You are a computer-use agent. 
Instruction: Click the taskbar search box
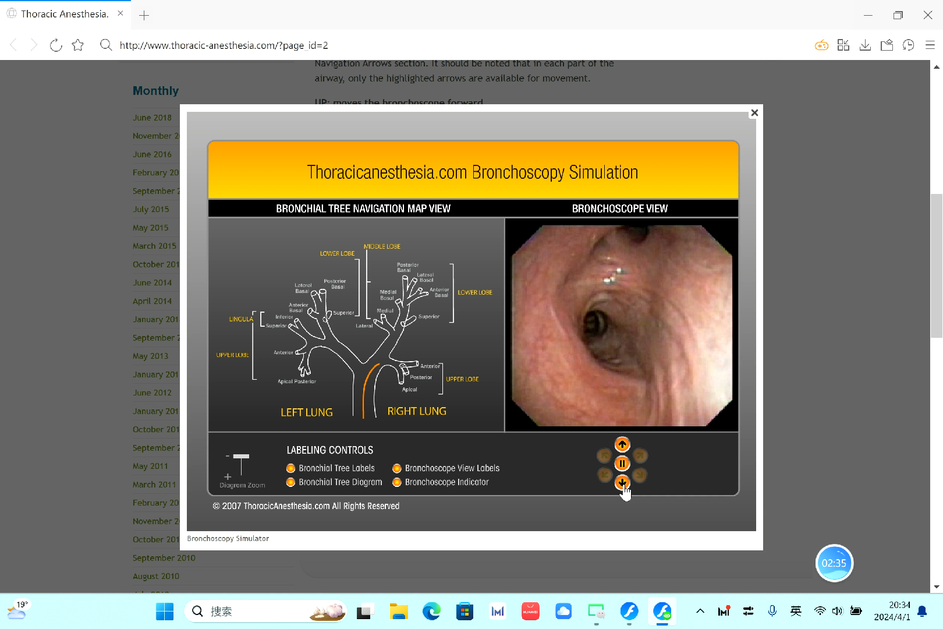pyautogui.click(x=265, y=612)
